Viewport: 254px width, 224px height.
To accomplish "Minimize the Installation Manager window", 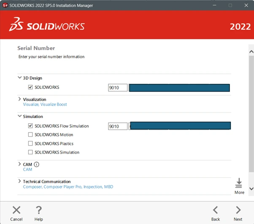I will click(214, 5).
